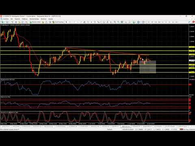Select the MN timeframe button
195x146 pixels.
pos(177,22)
